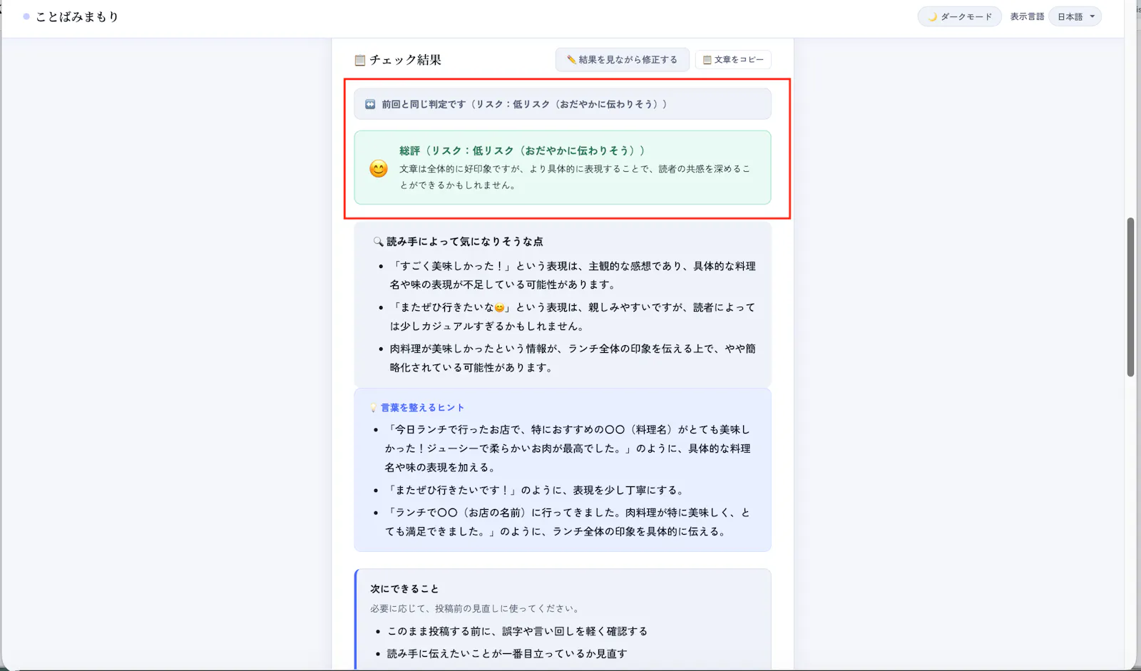This screenshot has width=1141, height=671.
Task: Click the 必要に応じて、投稿前の見直し note
Action: 476,609
